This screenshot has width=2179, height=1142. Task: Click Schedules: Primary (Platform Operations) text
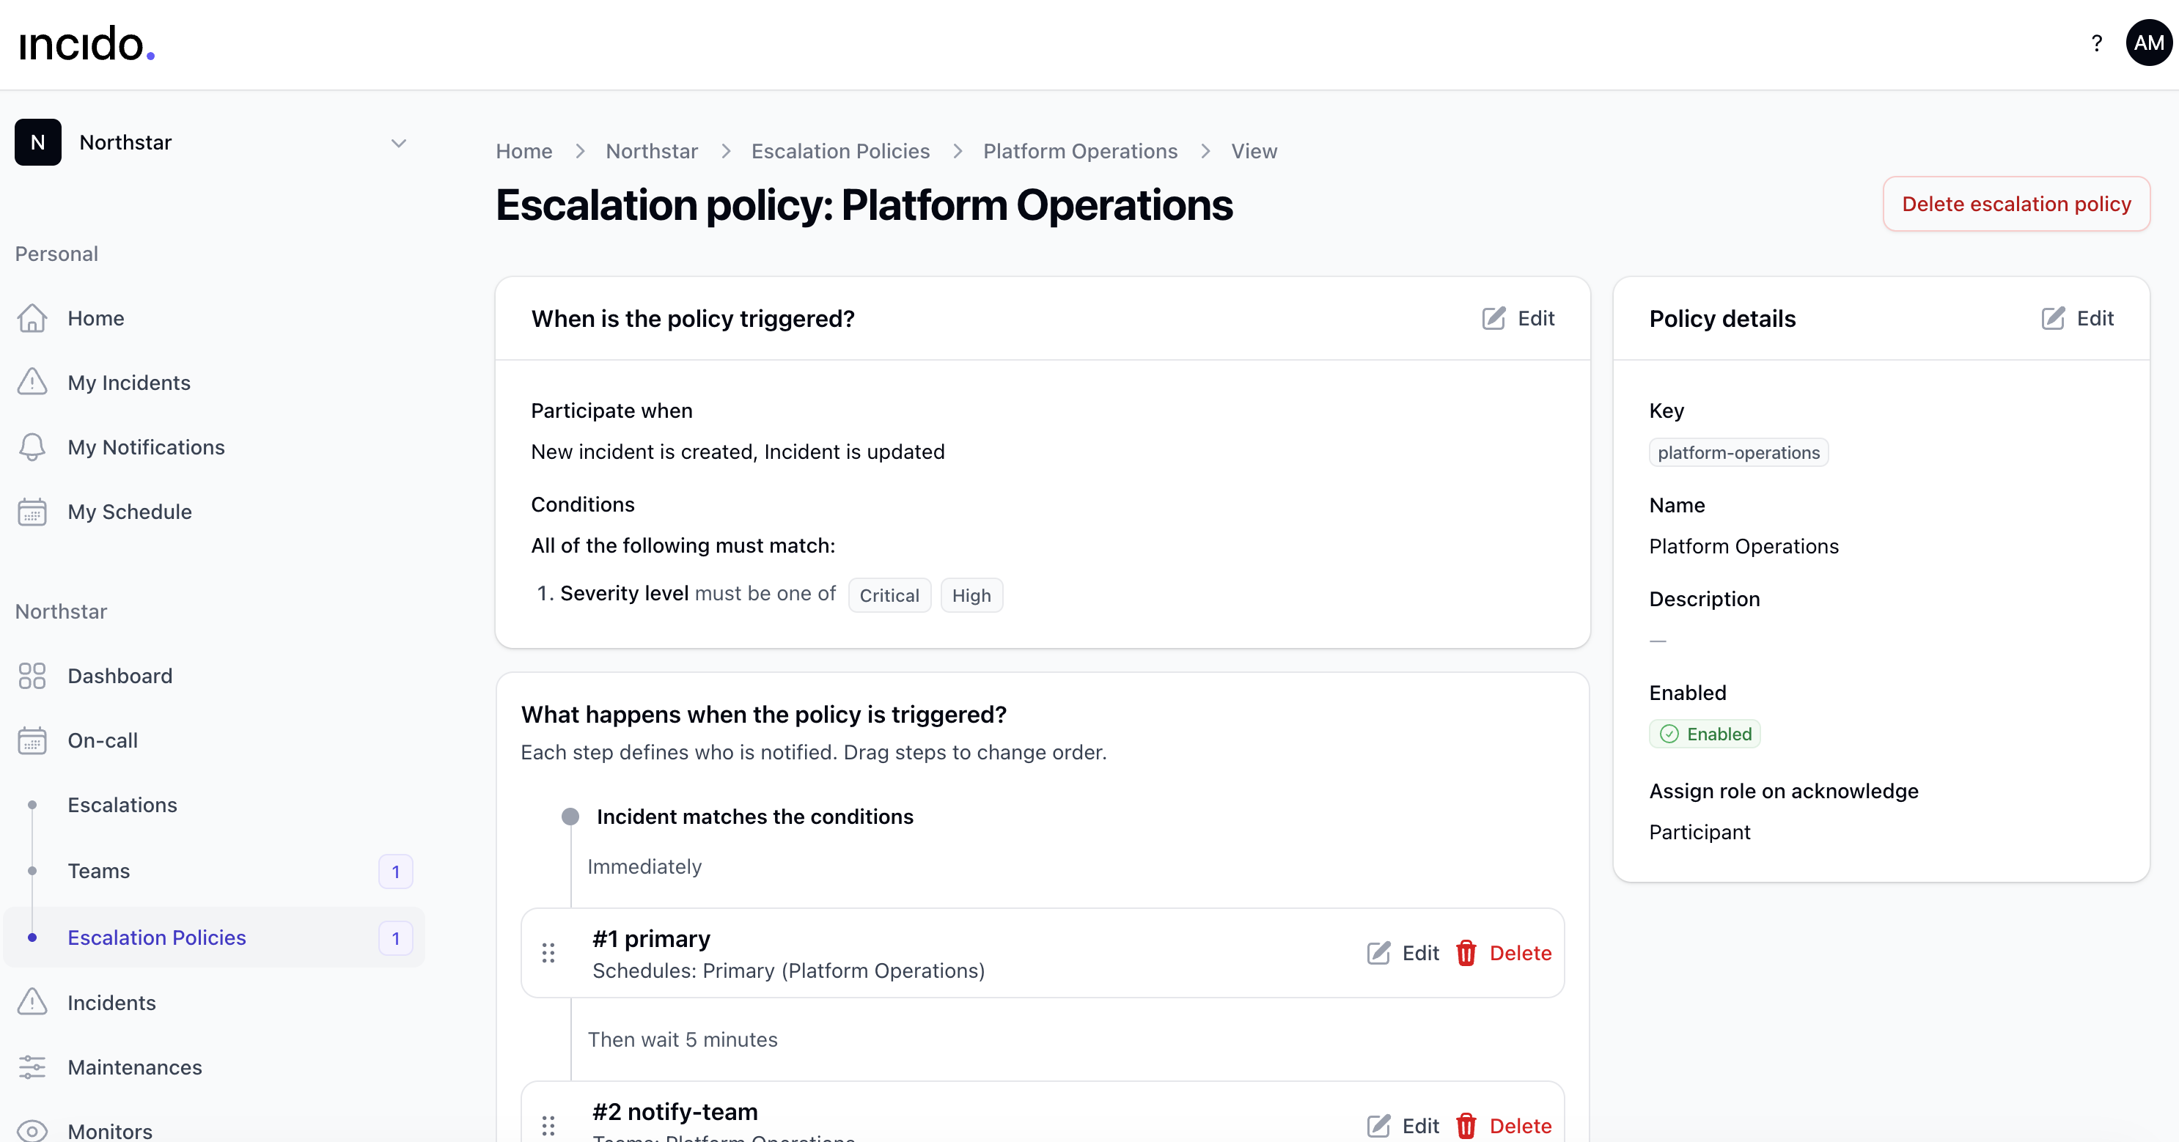click(x=788, y=971)
